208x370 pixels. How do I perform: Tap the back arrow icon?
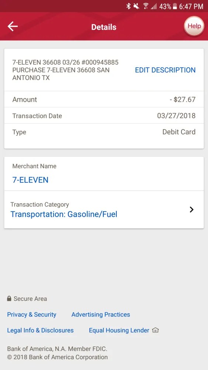pos(13,26)
